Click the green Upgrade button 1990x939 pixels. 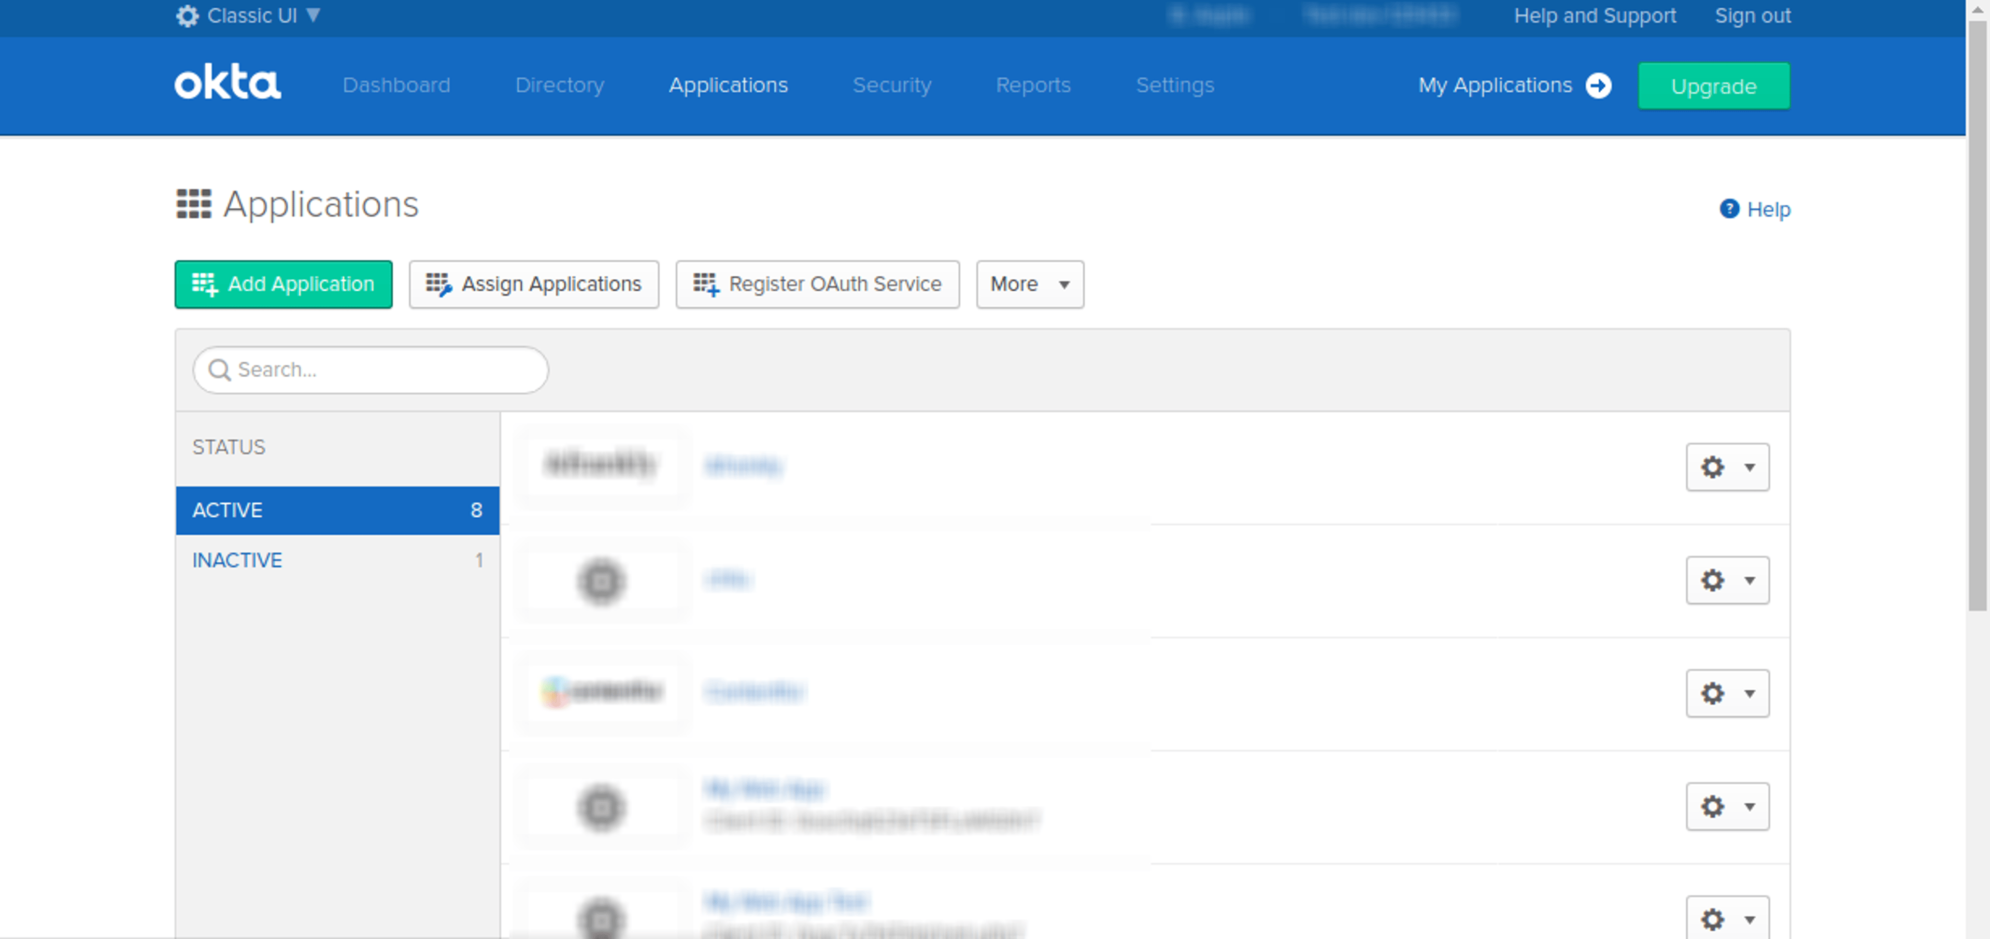(x=1713, y=86)
